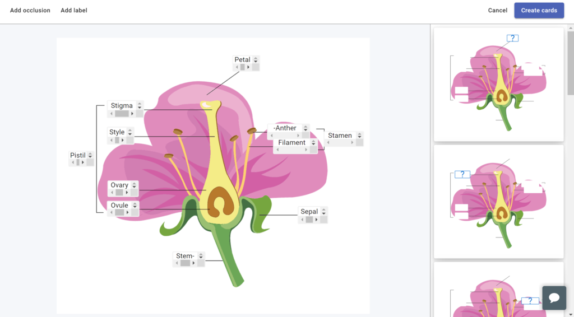This screenshot has height=317, width=574.
Task: Click the vertical spinner arrows of Sepal label
Action: click(323, 211)
